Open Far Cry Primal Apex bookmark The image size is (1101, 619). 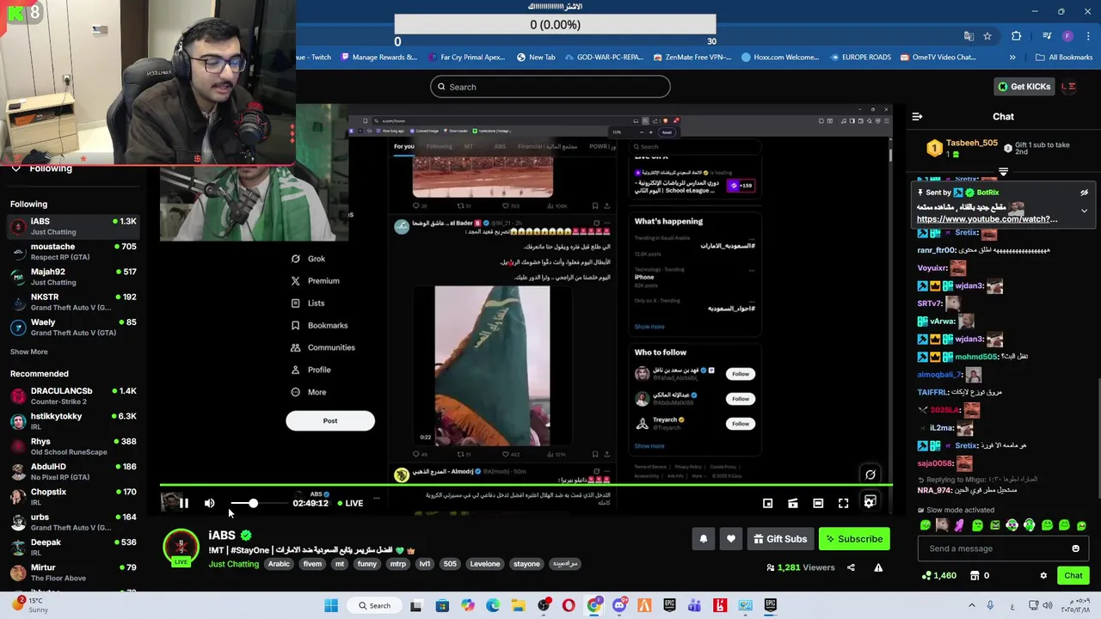465,58
